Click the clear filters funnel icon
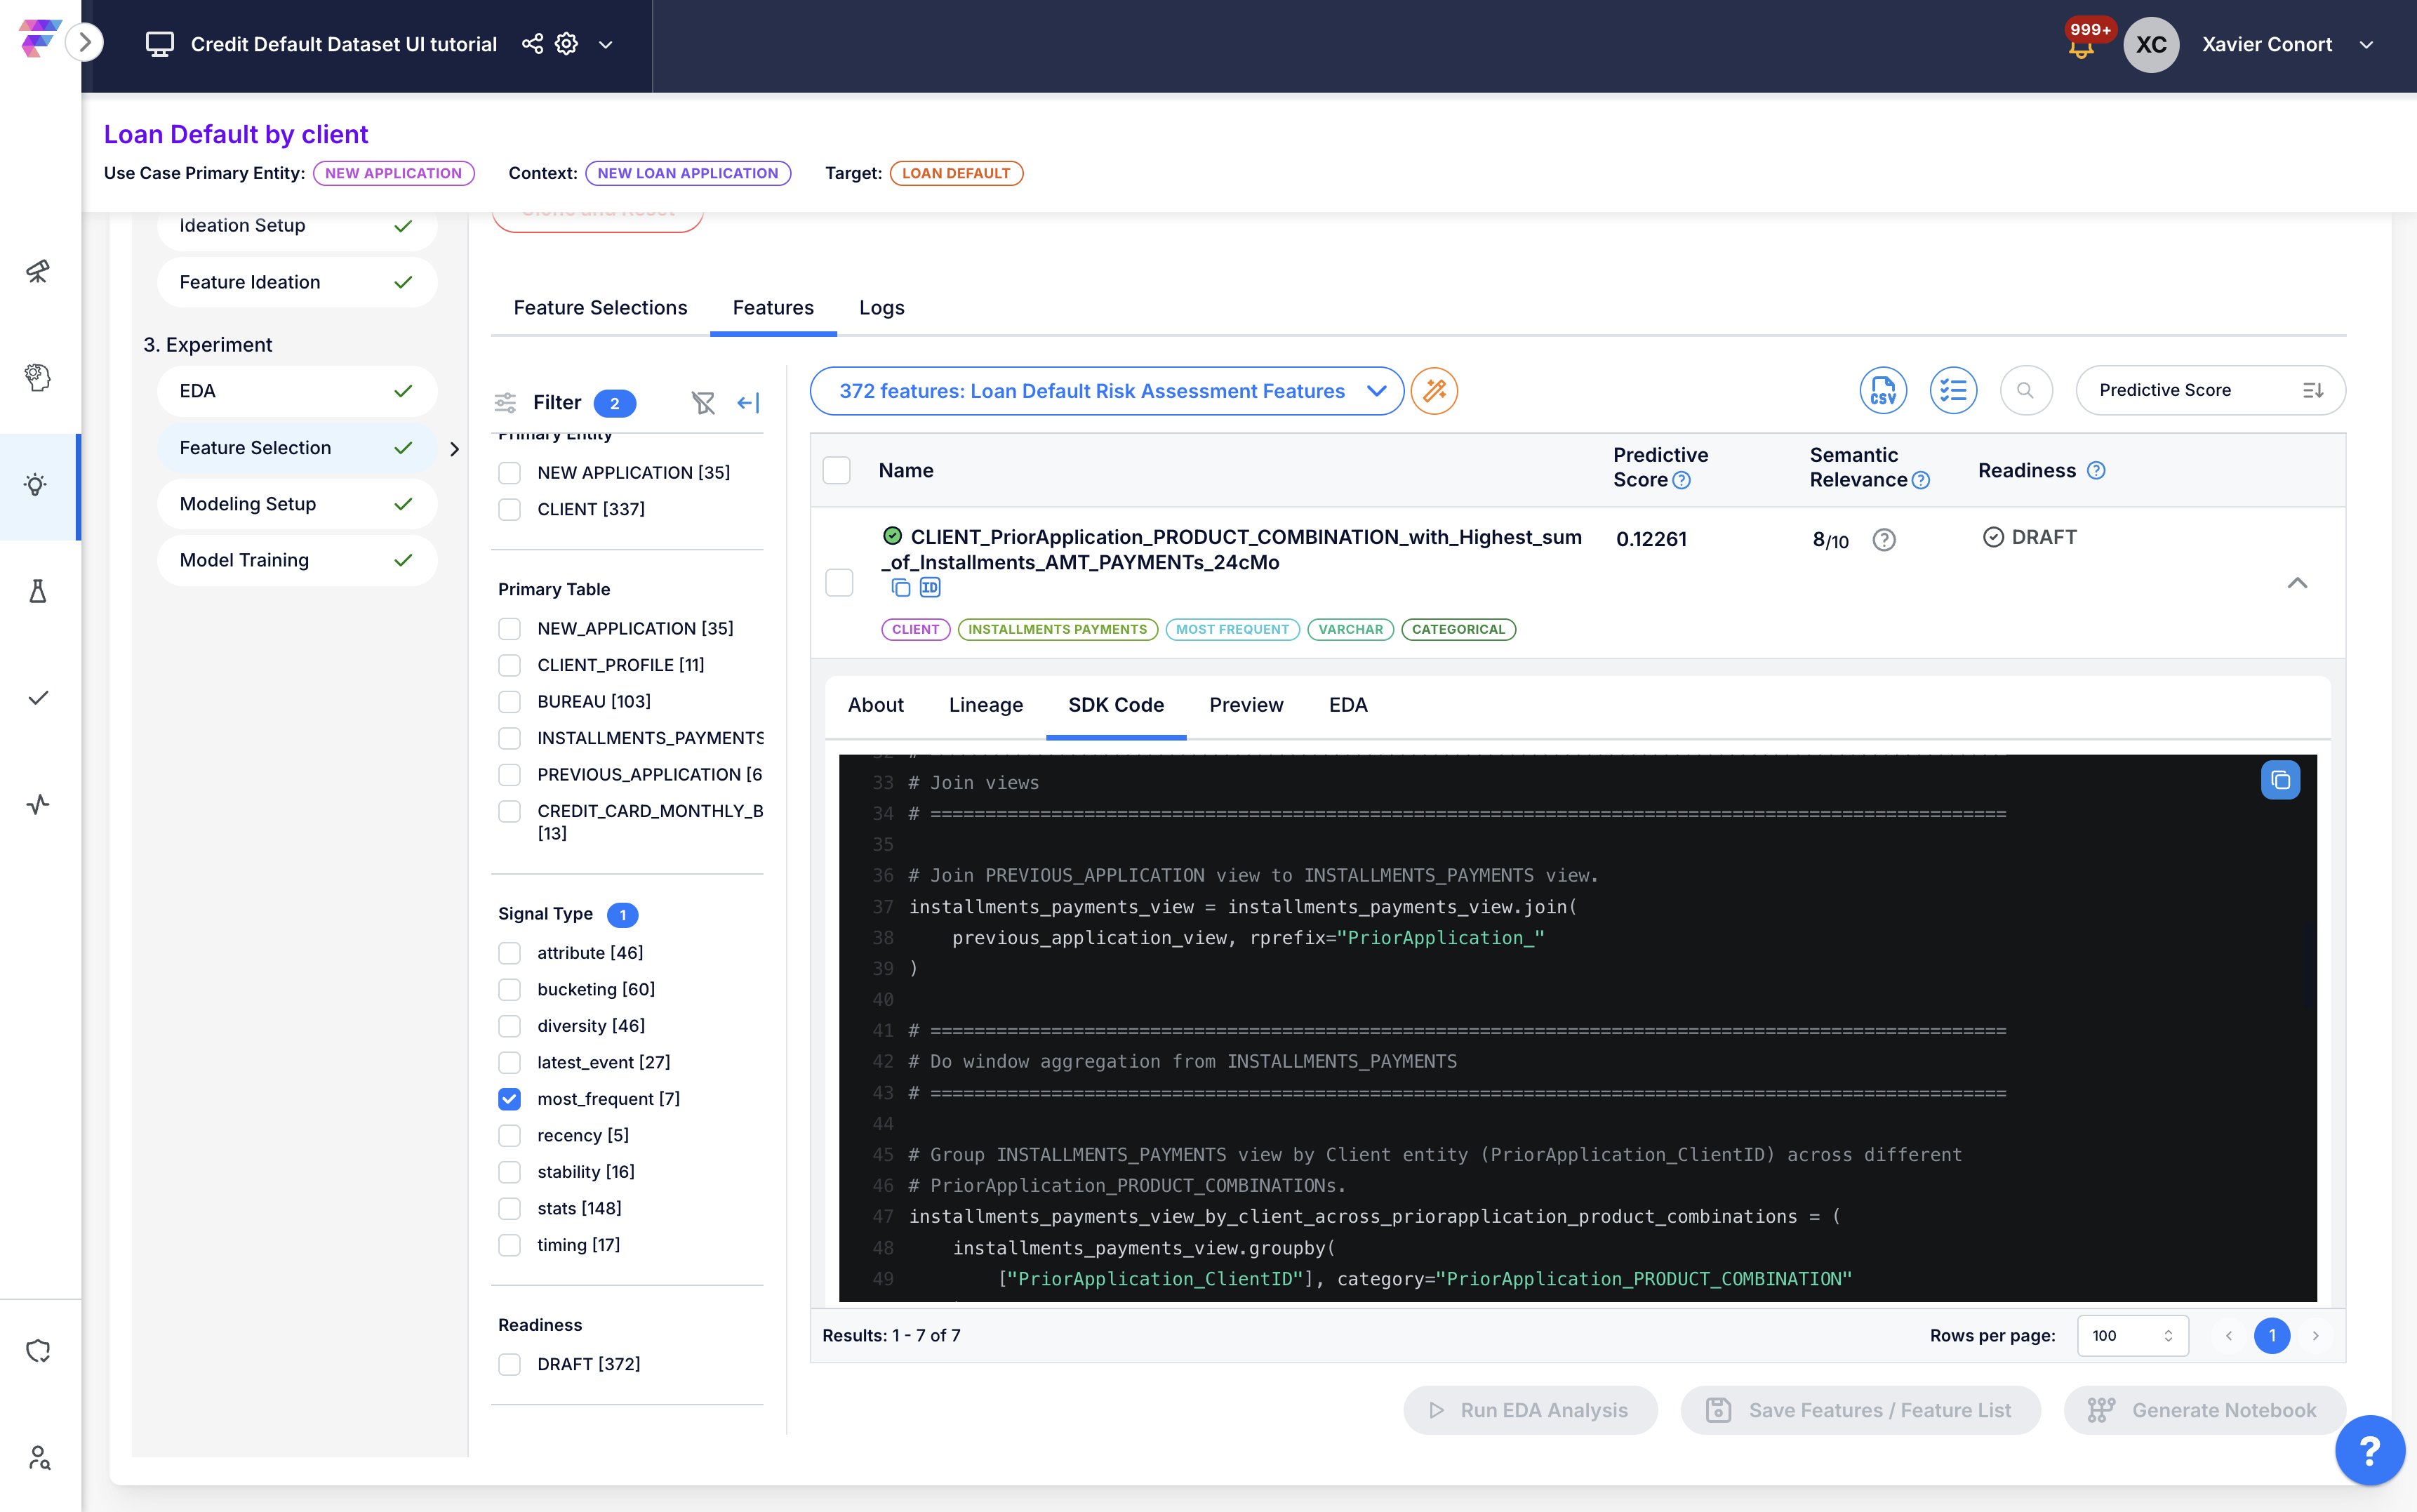The width and height of the screenshot is (2417, 1512). pyautogui.click(x=703, y=402)
